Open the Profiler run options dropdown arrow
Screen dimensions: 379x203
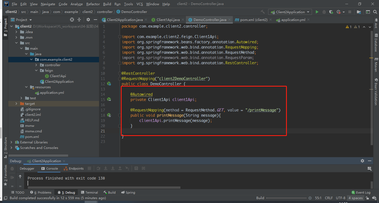click(344, 12)
